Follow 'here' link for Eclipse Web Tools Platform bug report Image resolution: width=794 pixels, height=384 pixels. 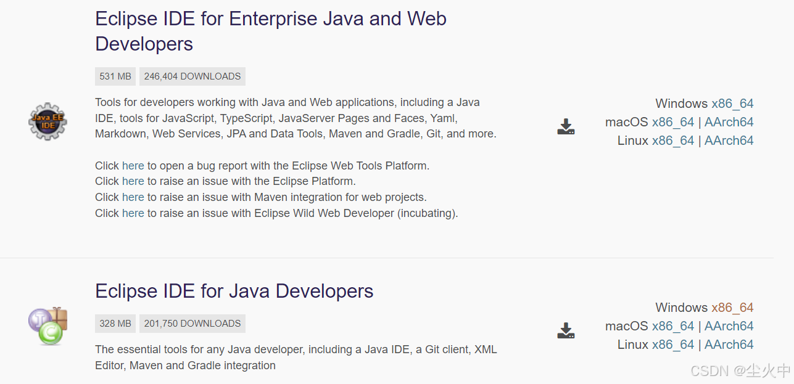[x=133, y=166]
